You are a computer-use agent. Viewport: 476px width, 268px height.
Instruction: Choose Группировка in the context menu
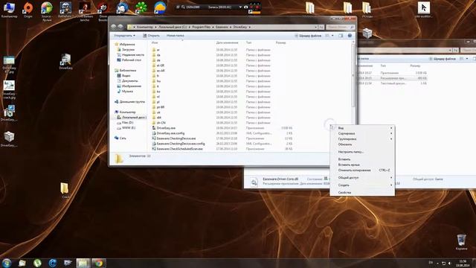pos(362,139)
